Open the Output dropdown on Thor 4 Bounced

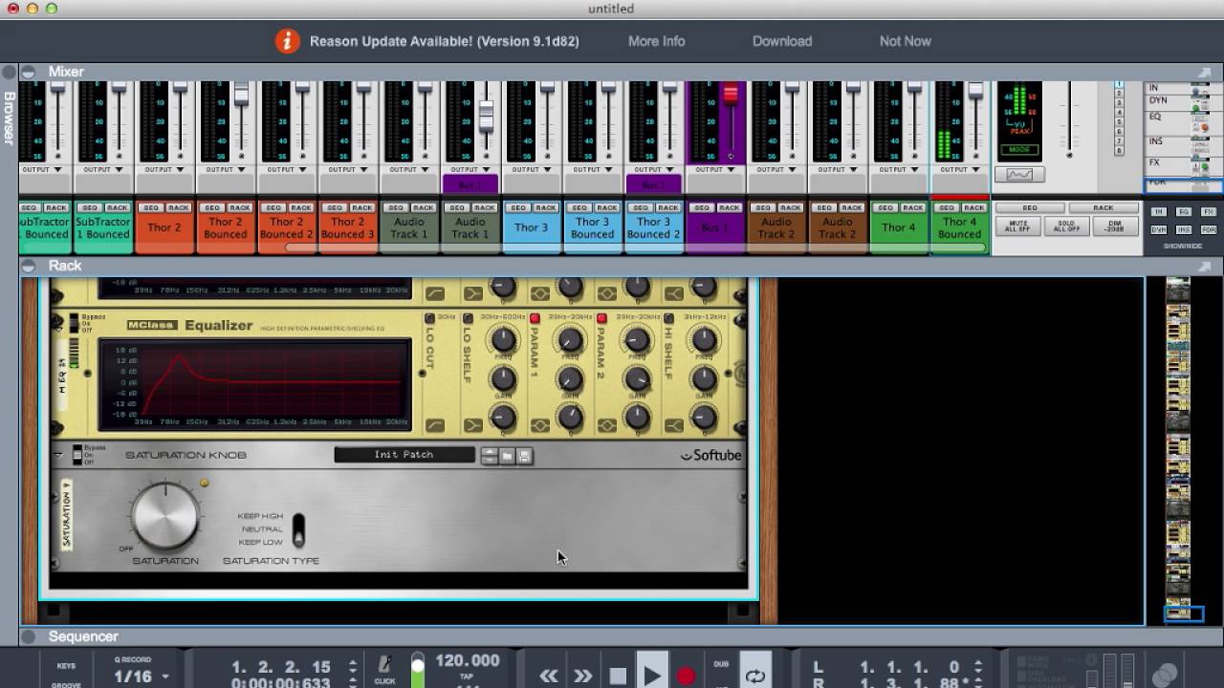point(959,169)
